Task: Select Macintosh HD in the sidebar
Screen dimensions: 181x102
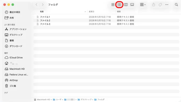Action: [x=15, y=69]
